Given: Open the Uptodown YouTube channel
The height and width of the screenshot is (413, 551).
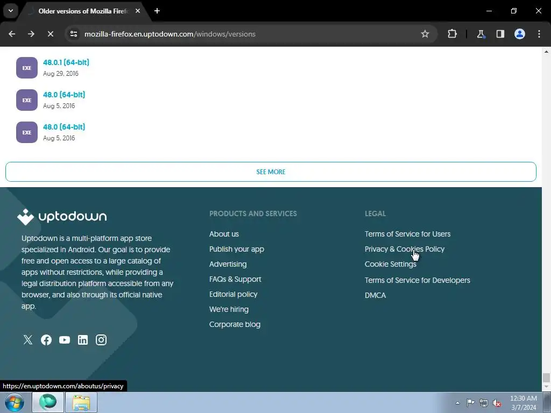Looking at the screenshot, I should (x=65, y=340).
